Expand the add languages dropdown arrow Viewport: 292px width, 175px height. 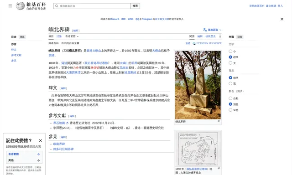point(220,30)
